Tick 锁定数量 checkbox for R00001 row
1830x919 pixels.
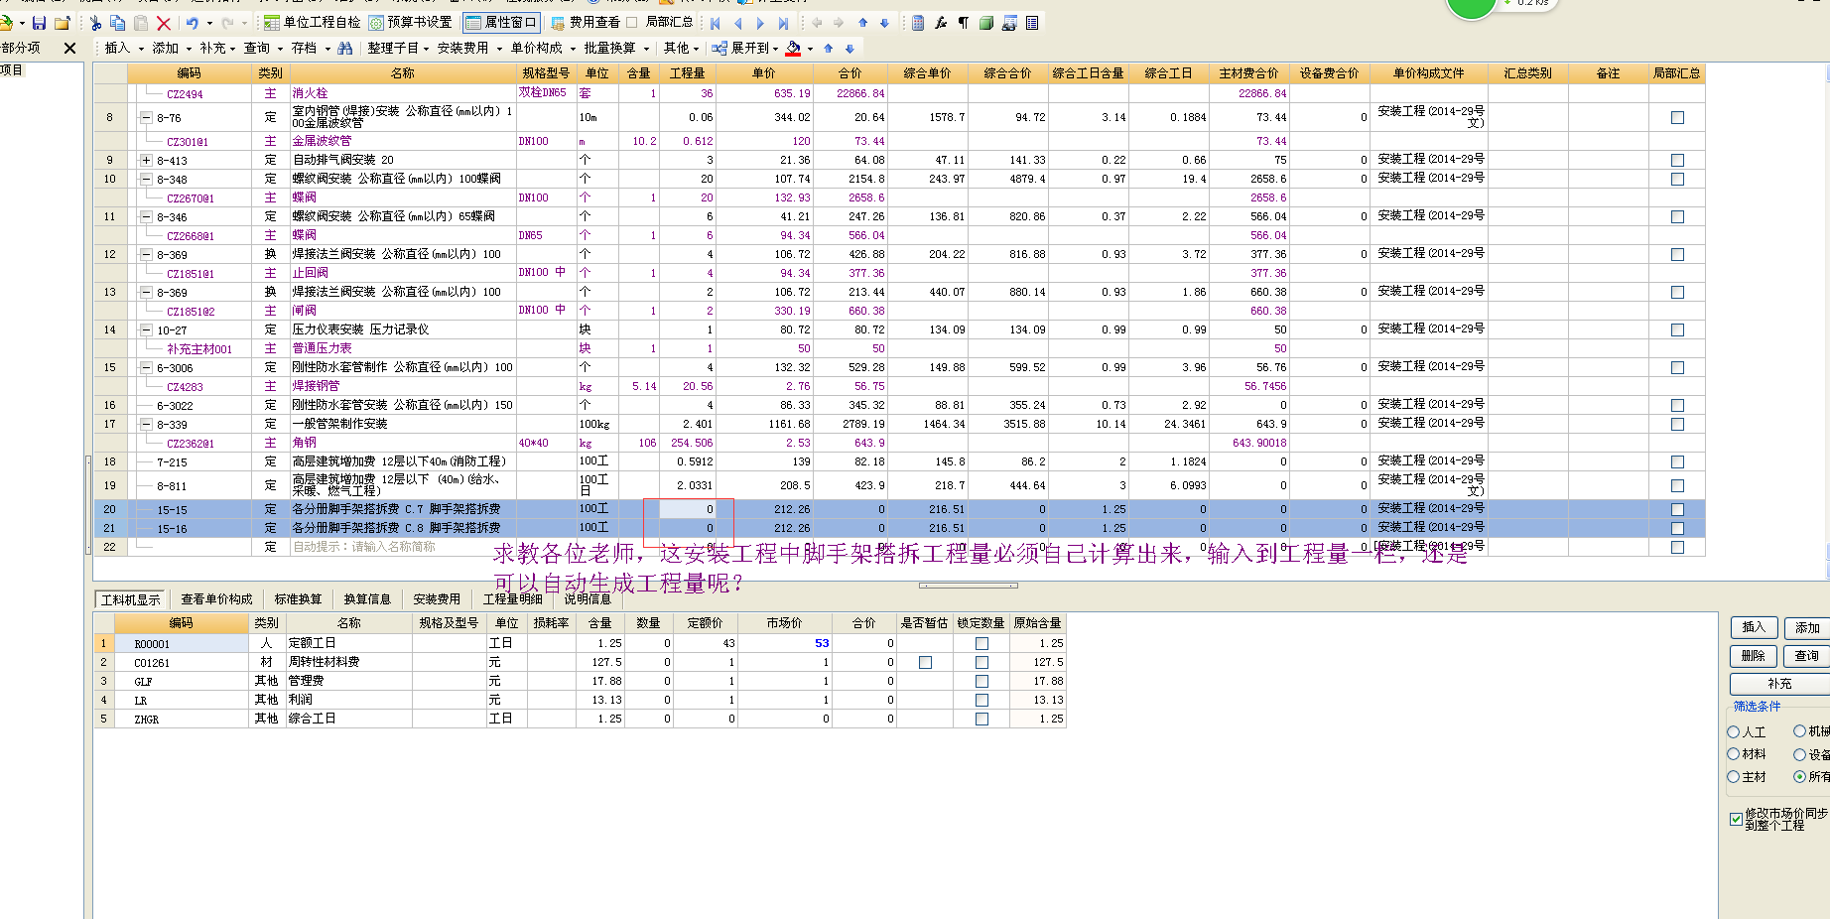[981, 643]
